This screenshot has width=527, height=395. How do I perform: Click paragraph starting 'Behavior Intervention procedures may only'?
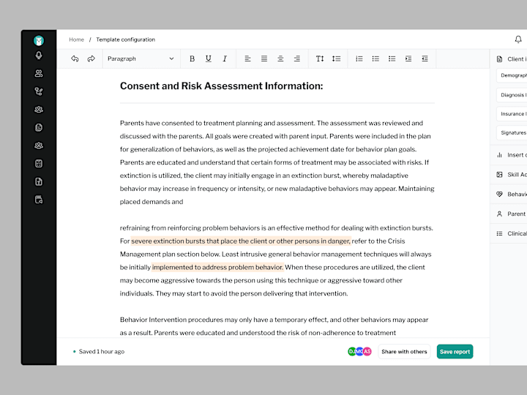(274, 326)
